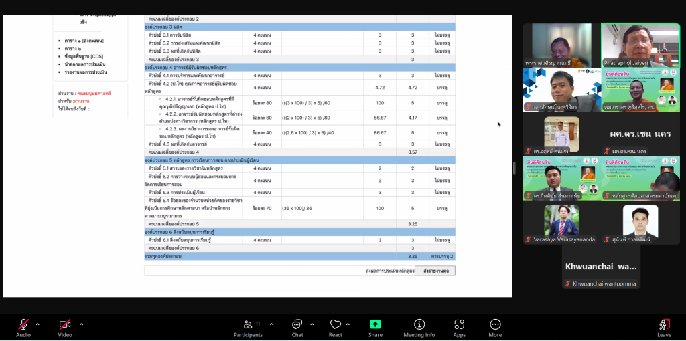Open sidebar link ตาราง ๒
The width and height of the screenshot is (686, 341).
tap(73, 48)
